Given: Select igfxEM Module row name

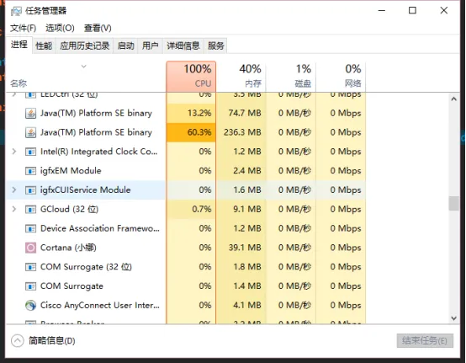Looking at the screenshot, I should [71, 171].
